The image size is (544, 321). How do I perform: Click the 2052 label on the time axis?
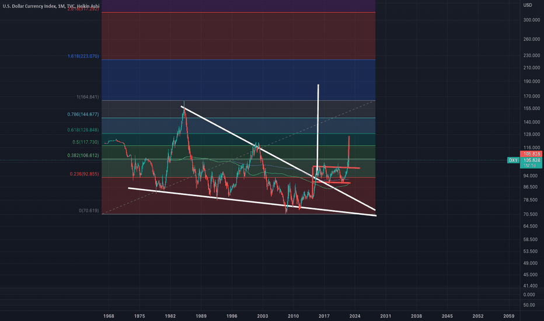pyautogui.click(x=477, y=316)
